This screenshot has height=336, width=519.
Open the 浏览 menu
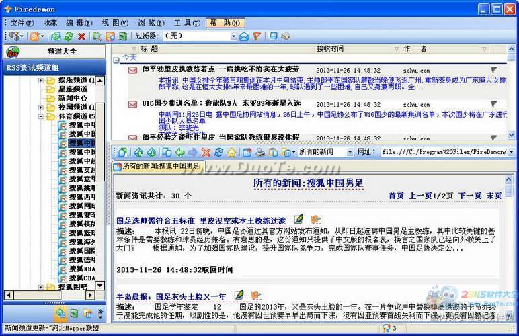(151, 23)
